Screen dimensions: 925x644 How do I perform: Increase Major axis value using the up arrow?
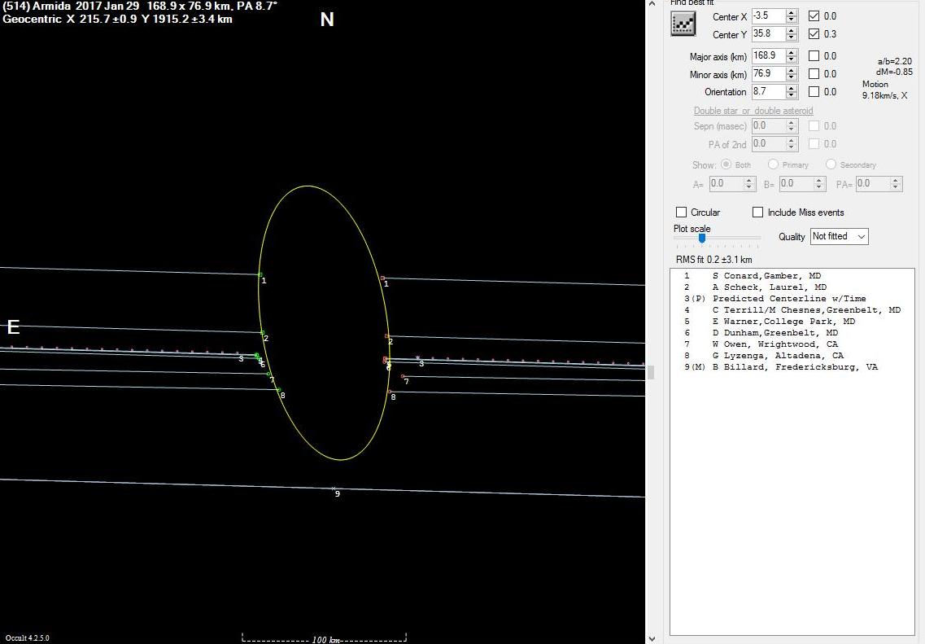792,52
